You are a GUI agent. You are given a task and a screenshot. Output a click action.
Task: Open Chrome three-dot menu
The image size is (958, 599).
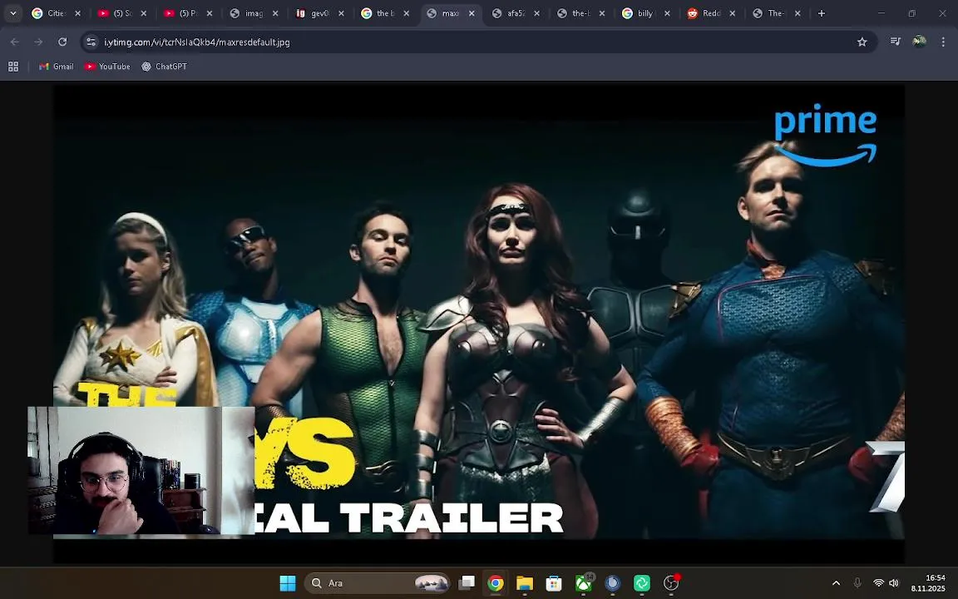(943, 42)
